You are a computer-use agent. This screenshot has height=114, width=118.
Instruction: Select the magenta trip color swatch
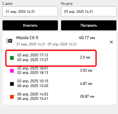click(x=12, y=71)
